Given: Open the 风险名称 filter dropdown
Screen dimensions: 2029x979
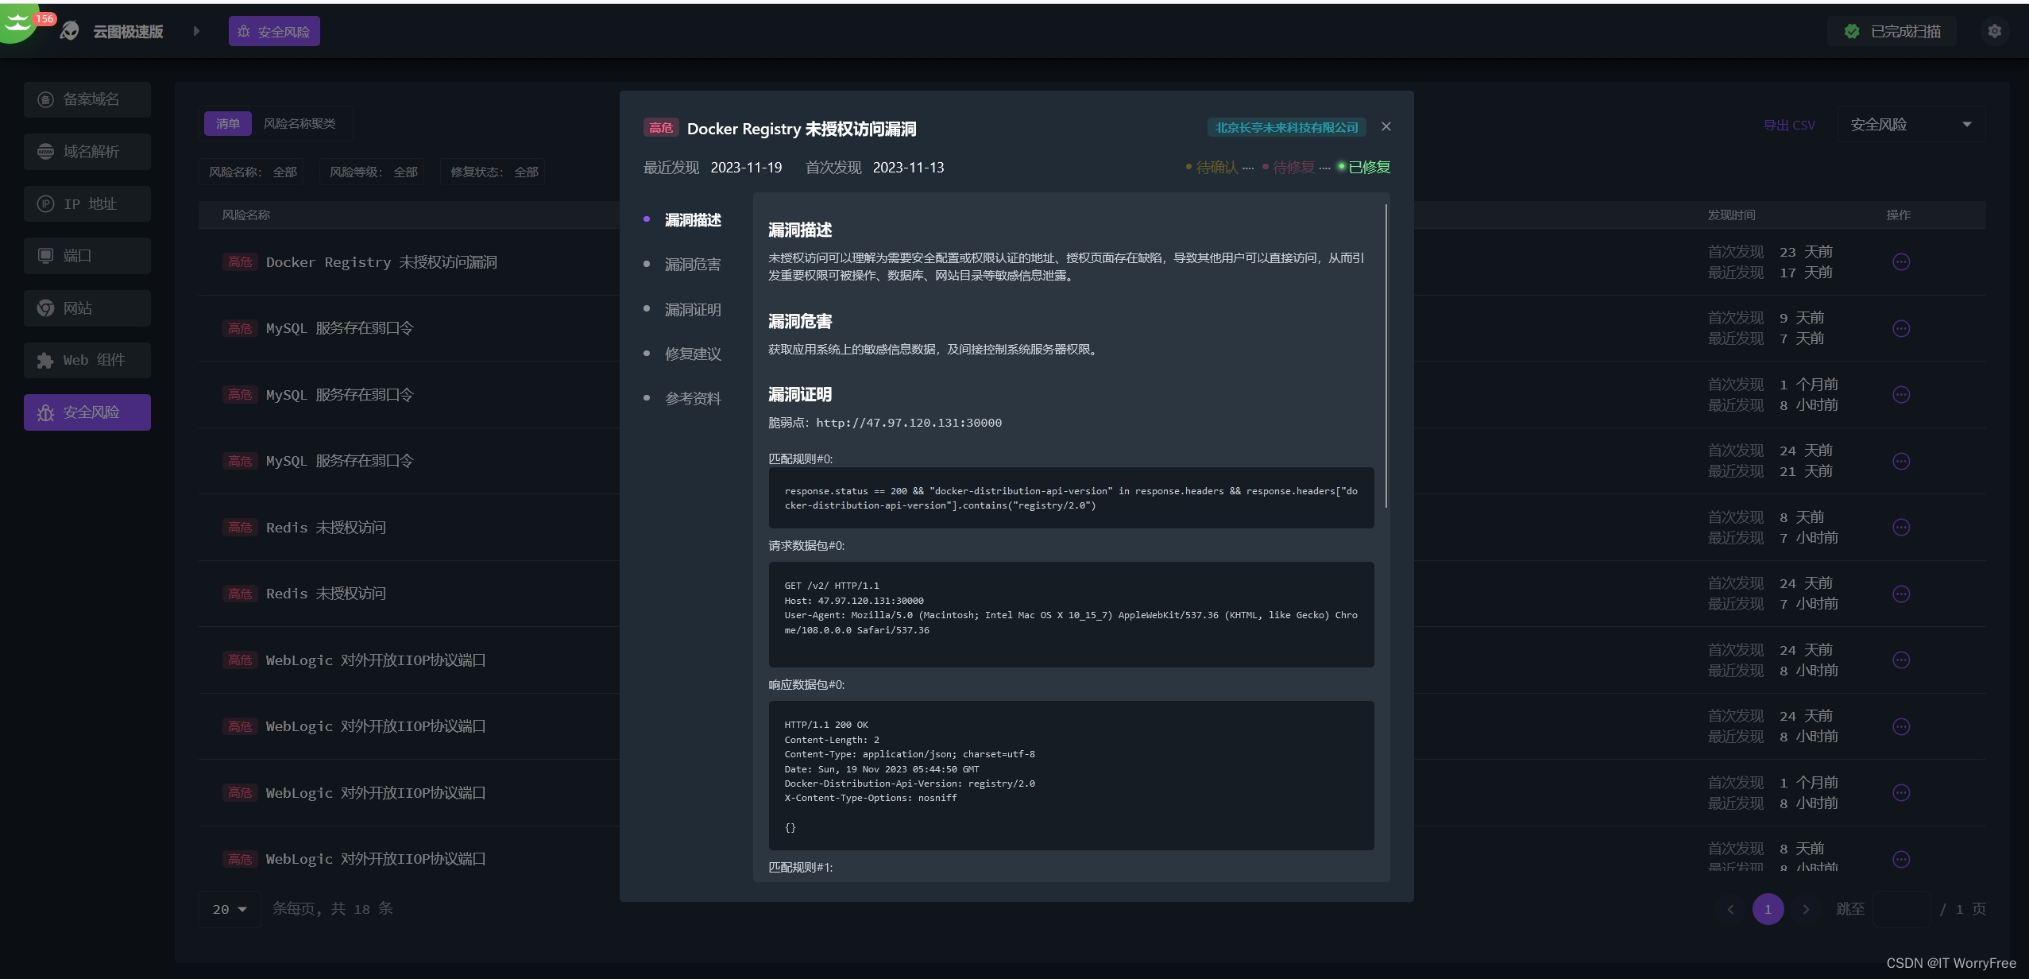Looking at the screenshot, I should pyautogui.click(x=253, y=172).
